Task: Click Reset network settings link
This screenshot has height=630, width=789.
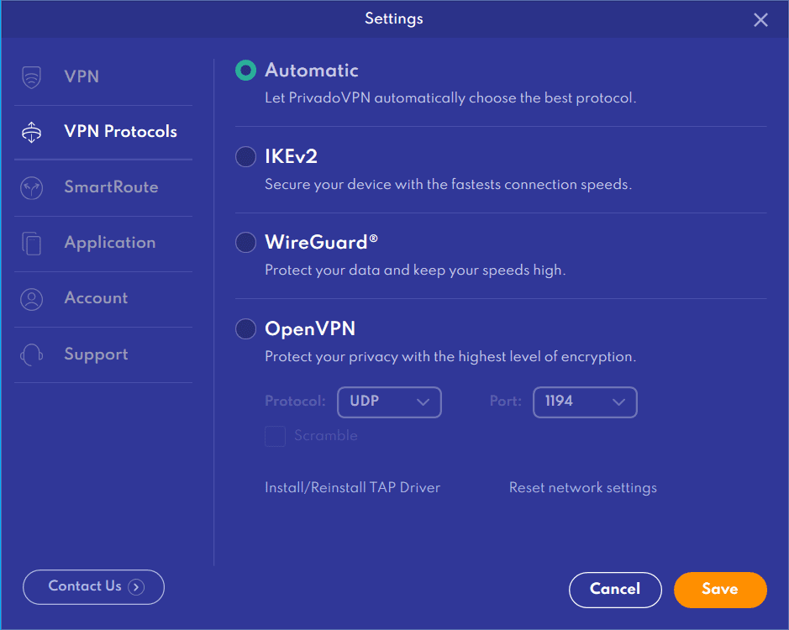Action: [x=582, y=488]
